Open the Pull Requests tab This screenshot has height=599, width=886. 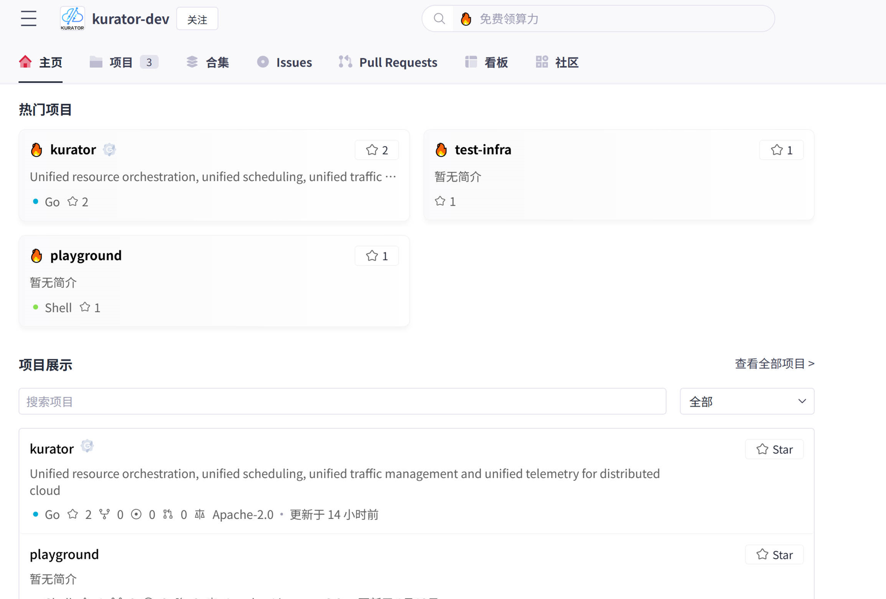[388, 62]
